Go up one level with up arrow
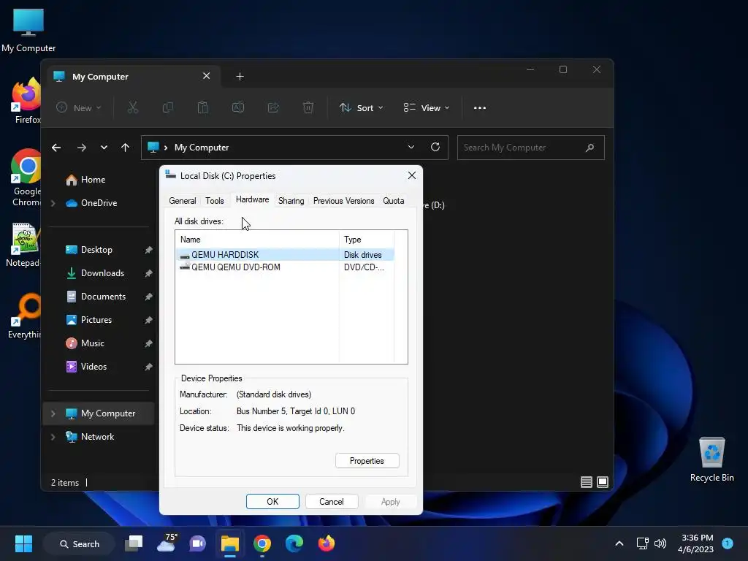The image size is (748, 561). point(125,148)
